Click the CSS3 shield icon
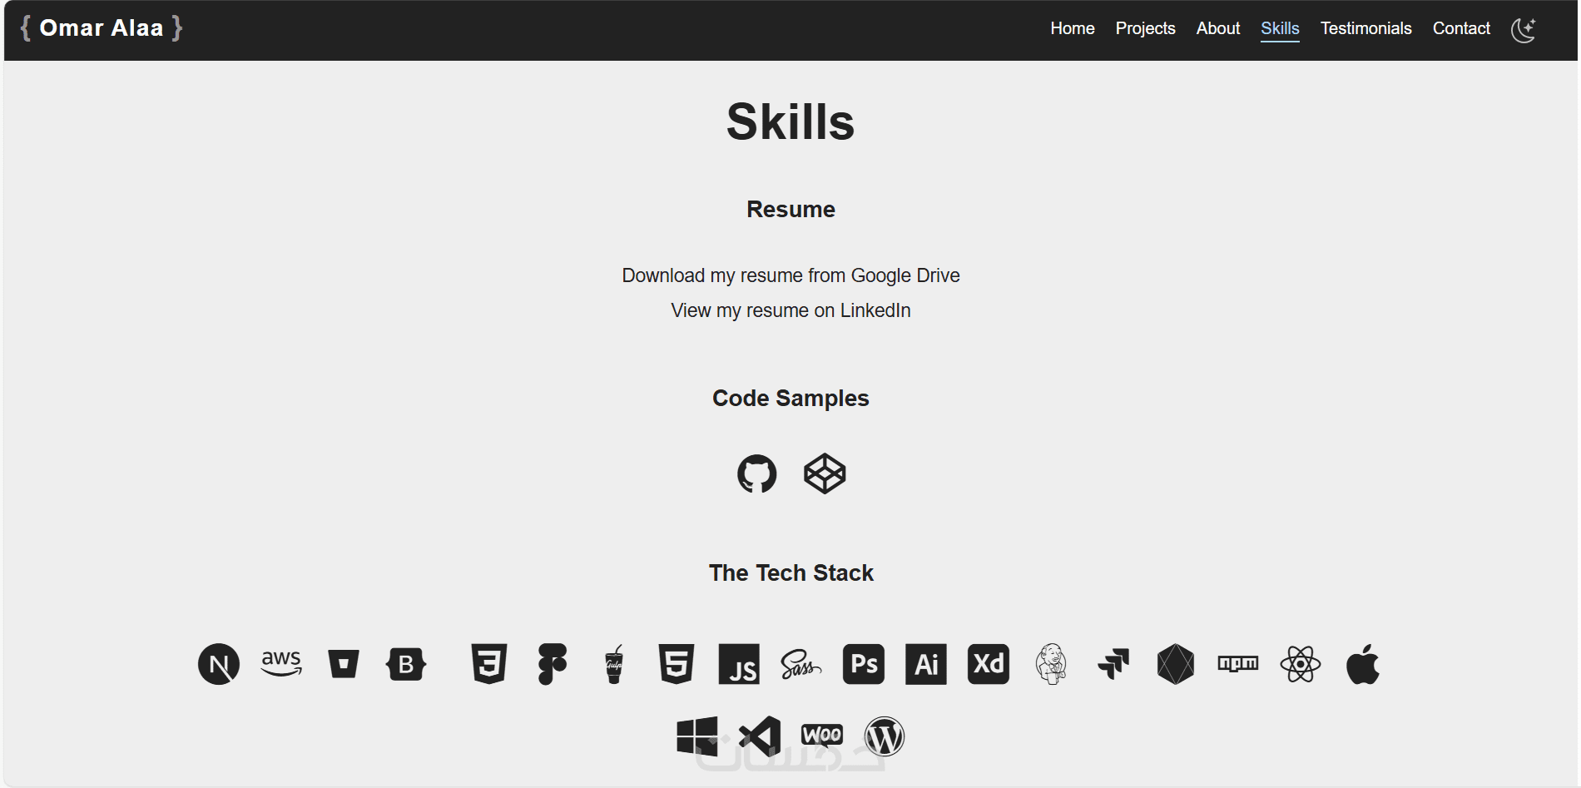 coord(489,664)
